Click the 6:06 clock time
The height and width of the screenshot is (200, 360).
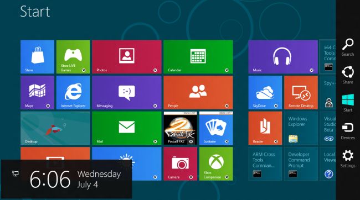click(50, 179)
